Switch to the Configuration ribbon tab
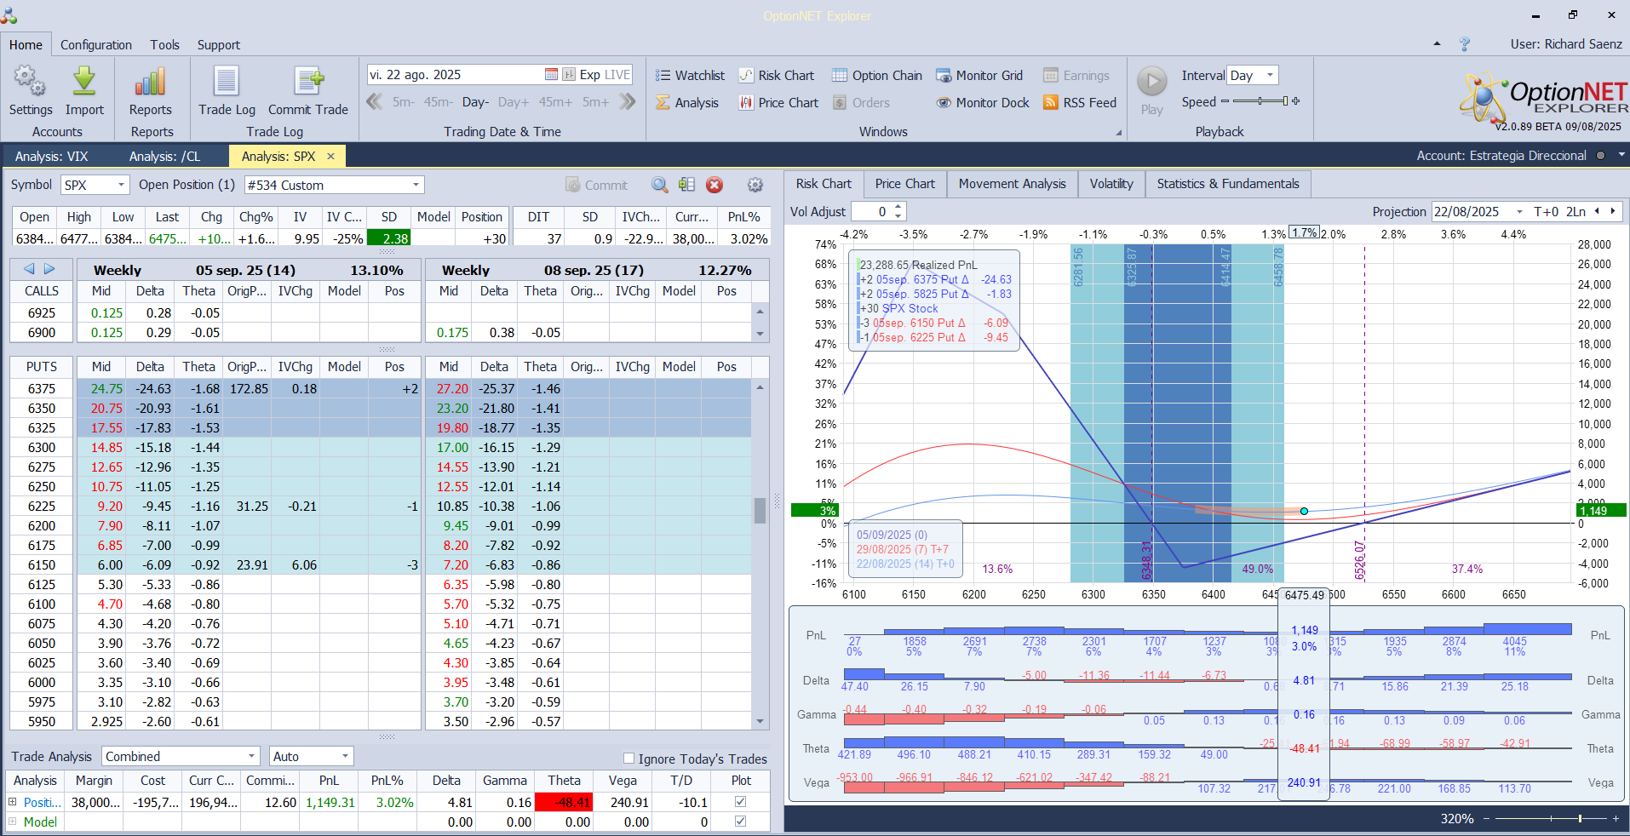Viewport: 1630px width, 836px height. tap(96, 45)
